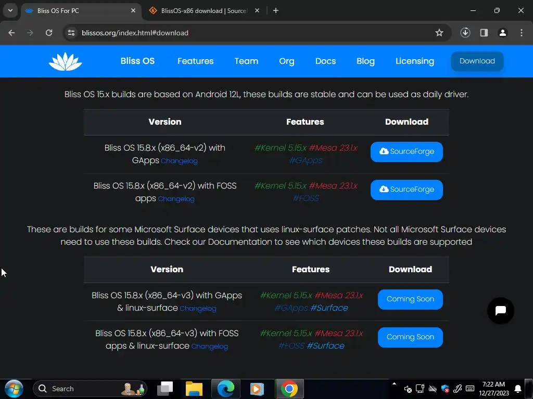
Task: Open Licensing nav menu item
Action: (x=415, y=61)
